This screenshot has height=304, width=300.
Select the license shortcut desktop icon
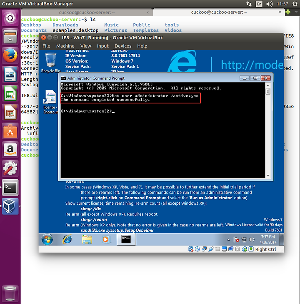point(50,102)
